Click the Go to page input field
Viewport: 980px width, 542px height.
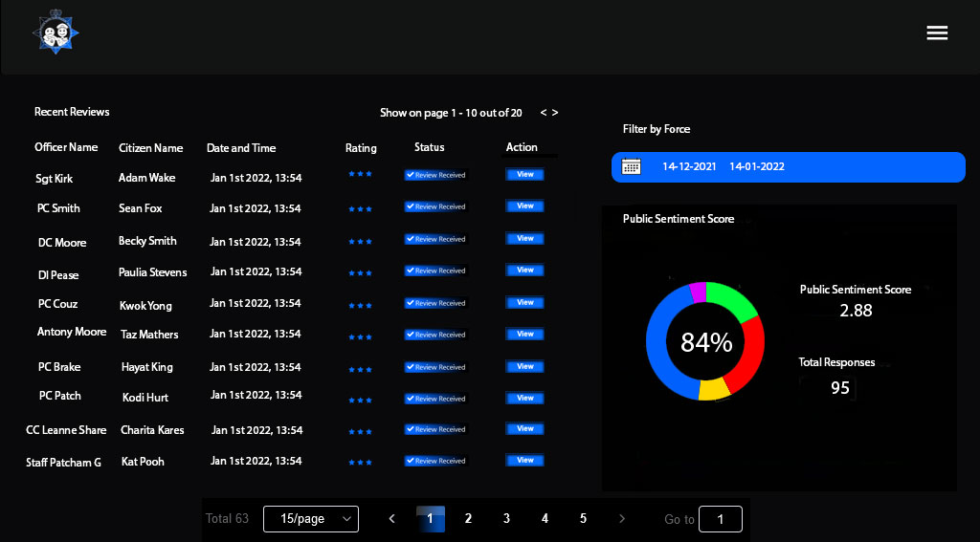point(721,519)
